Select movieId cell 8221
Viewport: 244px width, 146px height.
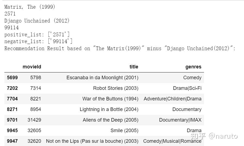36,99
